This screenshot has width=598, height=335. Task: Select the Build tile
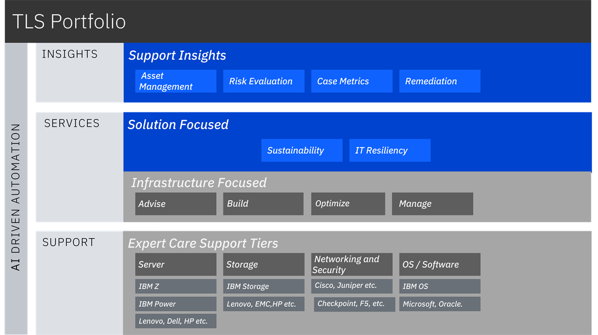[263, 204]
